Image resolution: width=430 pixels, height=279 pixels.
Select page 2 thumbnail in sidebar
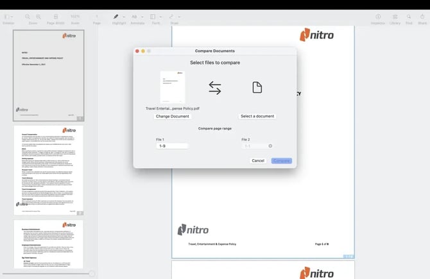(49, 170)
